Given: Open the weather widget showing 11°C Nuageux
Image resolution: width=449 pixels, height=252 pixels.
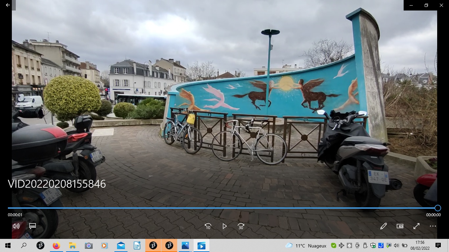Looking at the screenshot, I should pyautogui.click(x=306, y=245).
